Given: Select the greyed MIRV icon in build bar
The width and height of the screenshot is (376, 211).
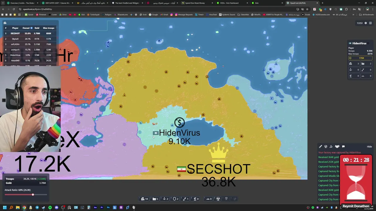Looking at the screenshot, I should tap(234, 199).
